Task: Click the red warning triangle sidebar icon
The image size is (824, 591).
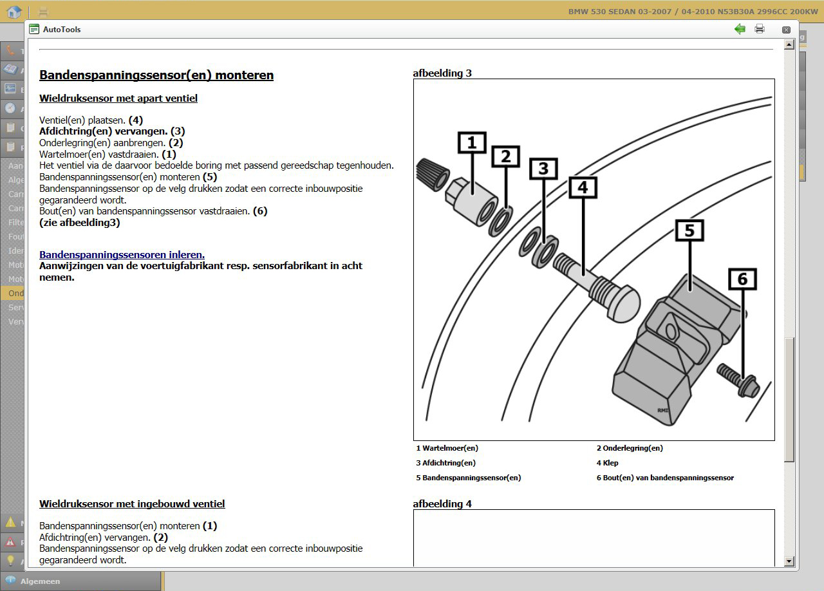Action: coord(11,541)
